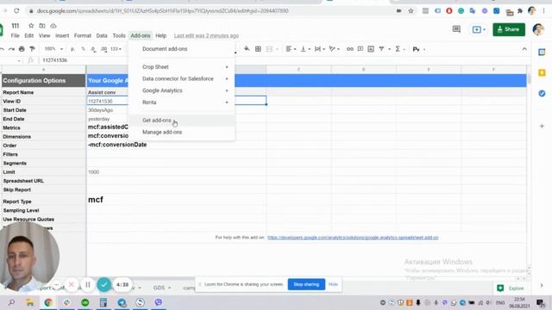The image size is (552, 310).
Task: Open the Tasks side panel icon
Action: (x=542, y=94)
